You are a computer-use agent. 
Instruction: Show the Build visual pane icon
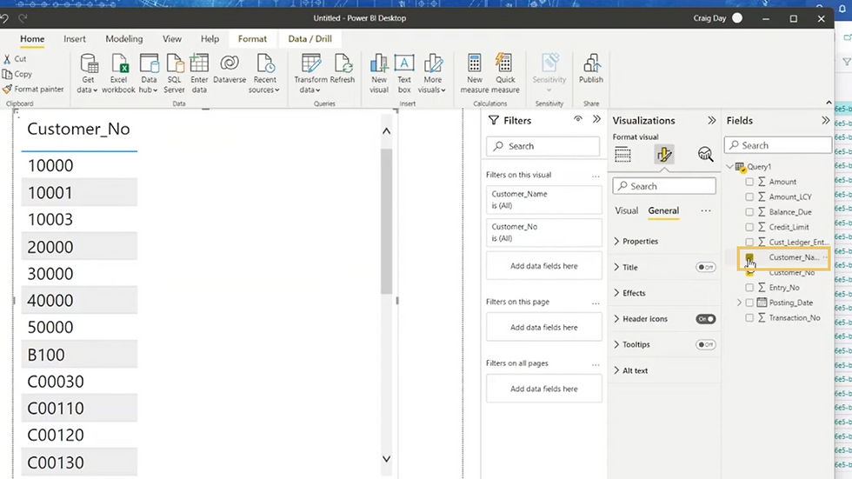click(x=622, y=155)
